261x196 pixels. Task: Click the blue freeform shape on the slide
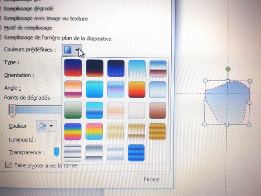pos(226,102)
